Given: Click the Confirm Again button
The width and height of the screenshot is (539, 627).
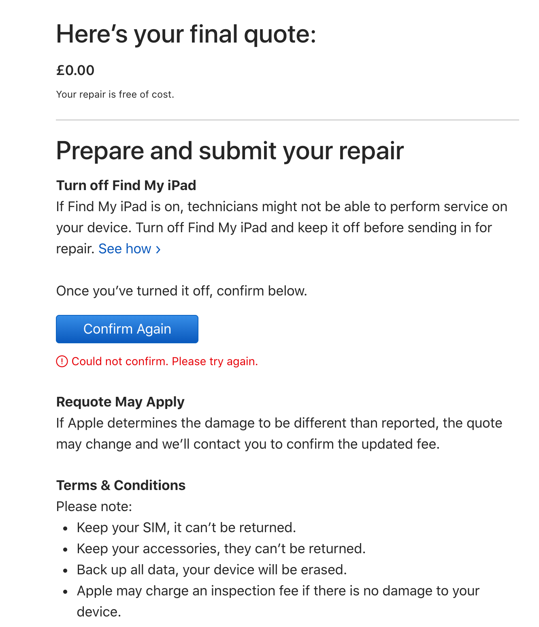Looking at the screenshot, I should click(127, 329).
